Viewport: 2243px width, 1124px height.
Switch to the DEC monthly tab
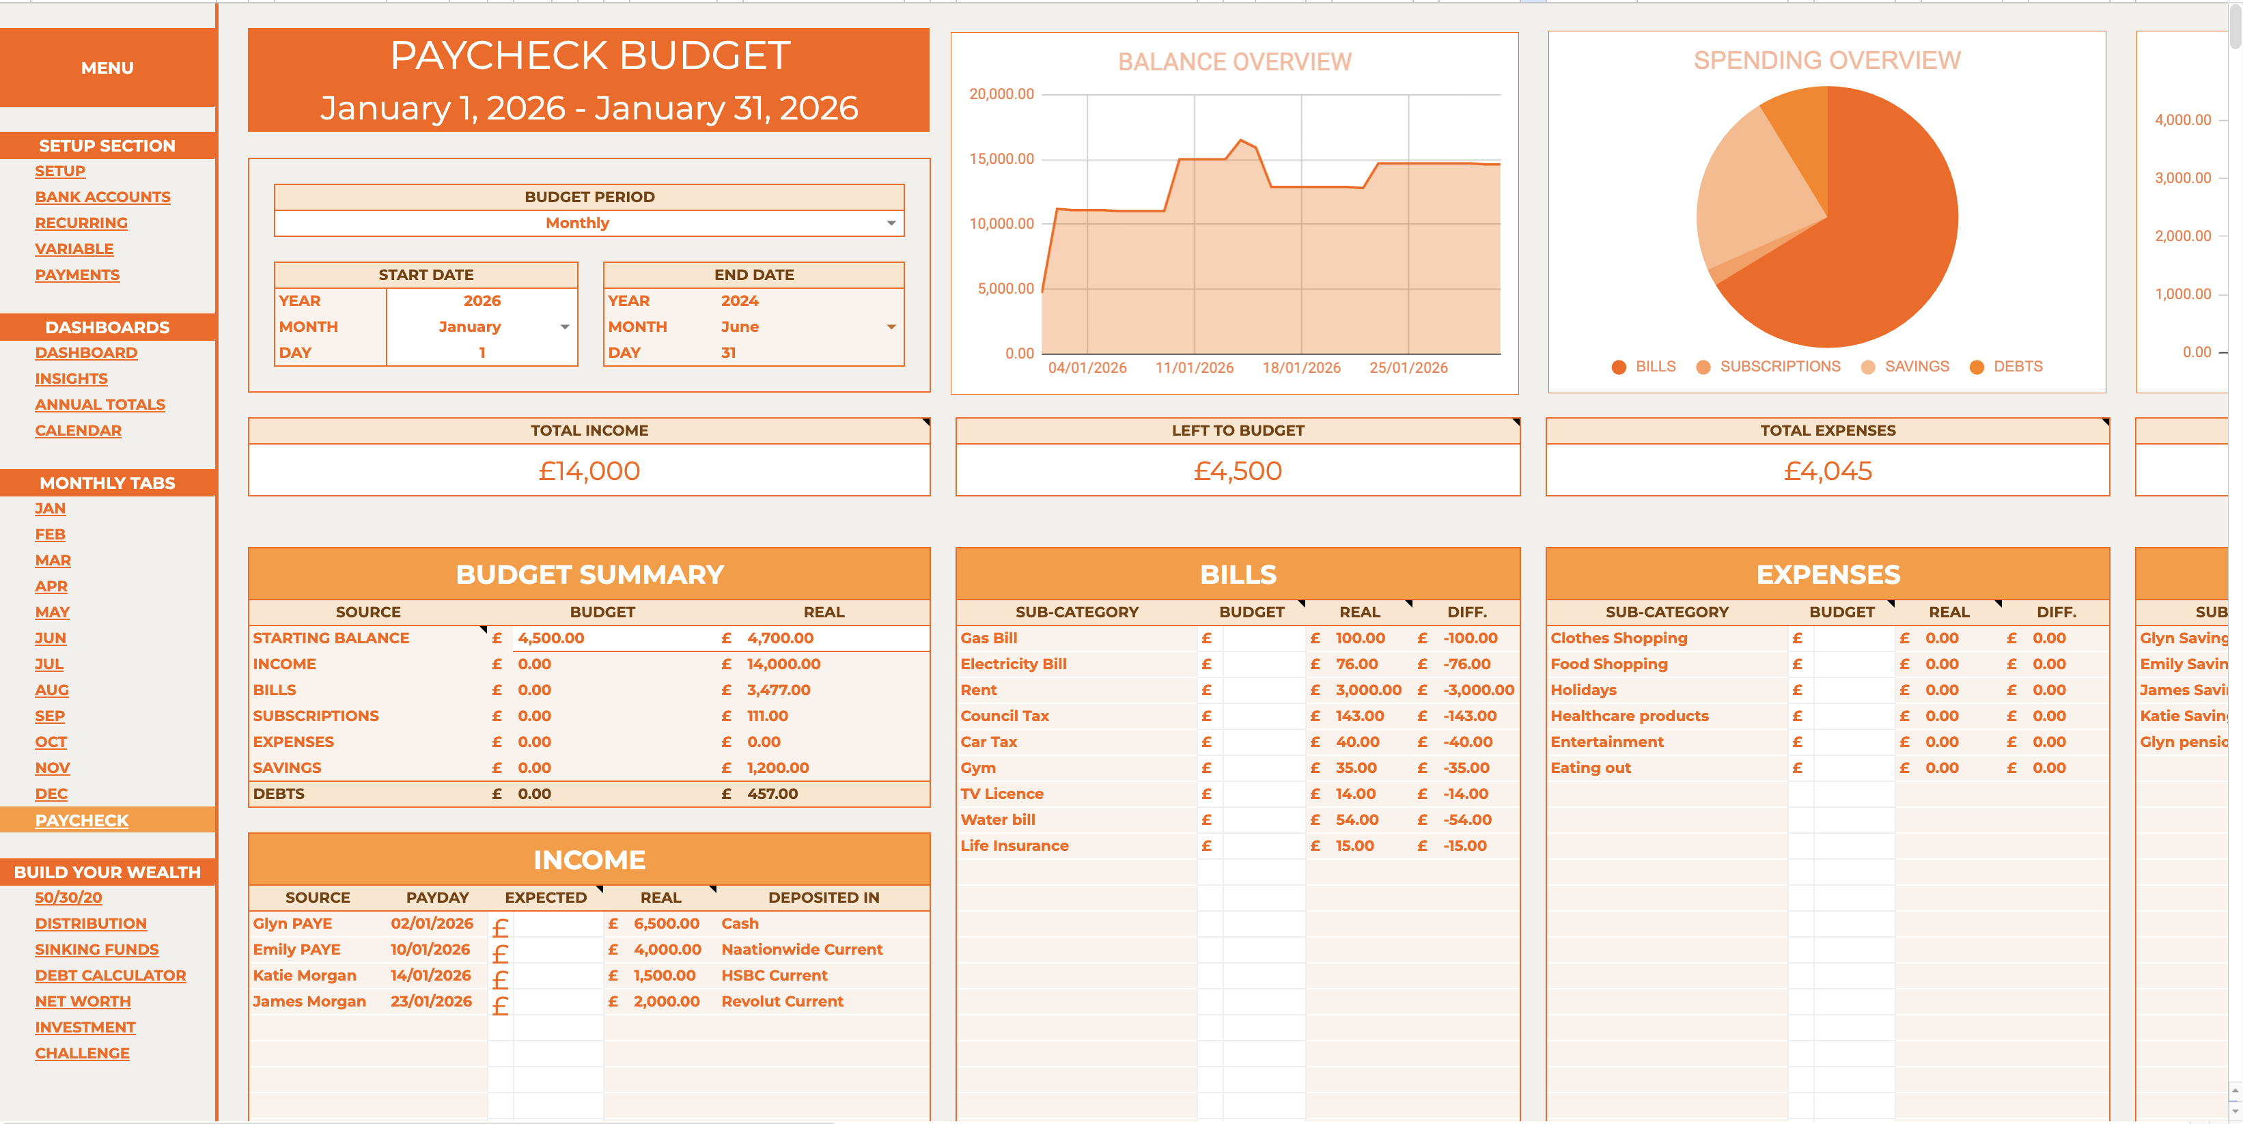(51, 794)
